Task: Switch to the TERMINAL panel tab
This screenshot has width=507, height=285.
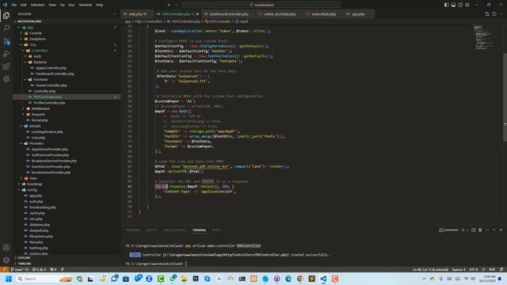Action: point(199,230)
